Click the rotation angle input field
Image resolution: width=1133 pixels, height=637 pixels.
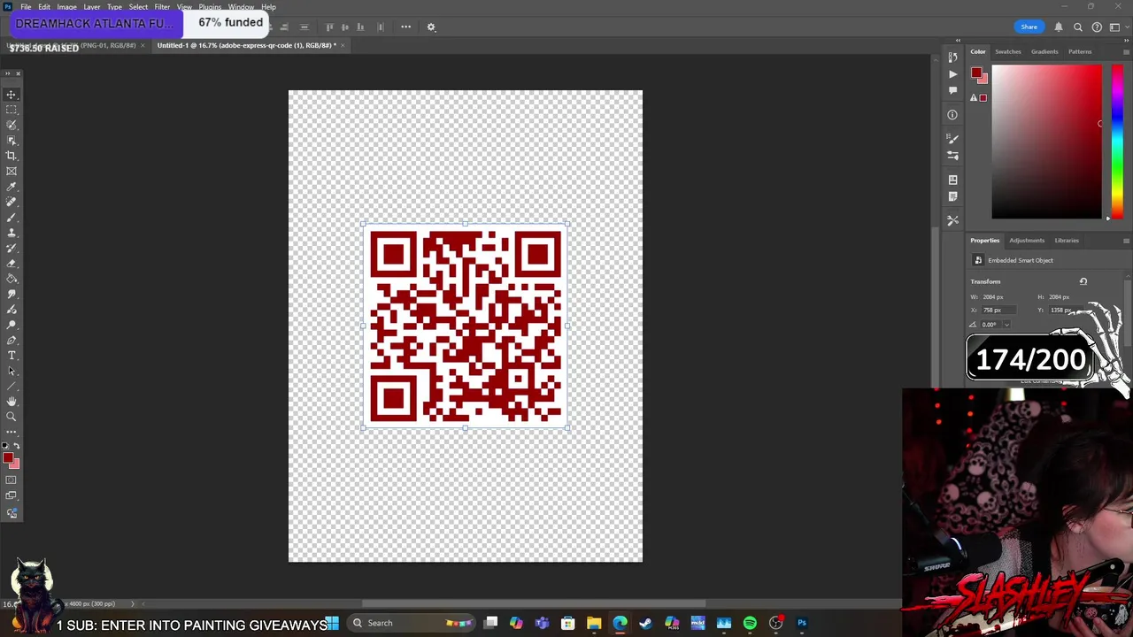(x=991, y=325)
